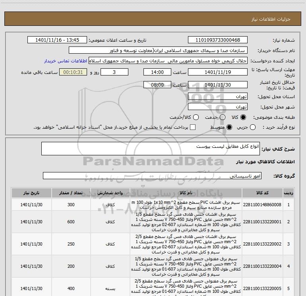
Task: Click quantity 200 in row 4
Action: [71, 266]
